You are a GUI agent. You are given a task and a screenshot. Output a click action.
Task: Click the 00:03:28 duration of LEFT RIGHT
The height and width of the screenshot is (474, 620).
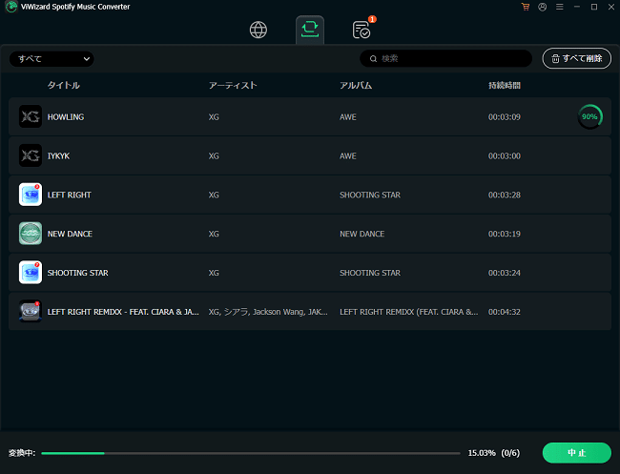point(505,195)
